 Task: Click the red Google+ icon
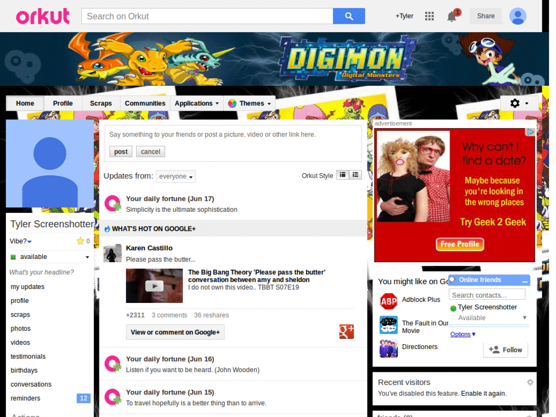point(346,332)
